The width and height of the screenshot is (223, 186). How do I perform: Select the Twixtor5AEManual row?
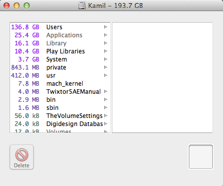[x=60, y=92]
